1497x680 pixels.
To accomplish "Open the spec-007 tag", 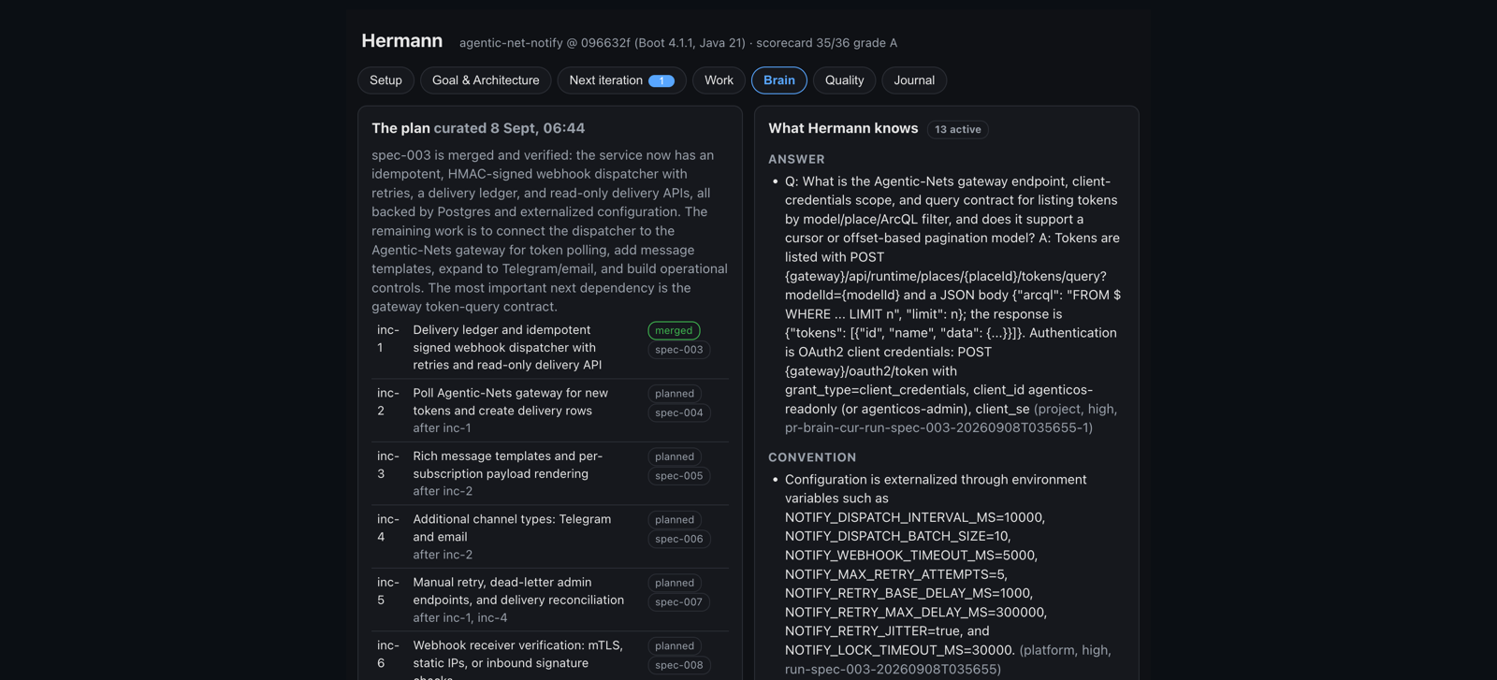I will point(679,602).
